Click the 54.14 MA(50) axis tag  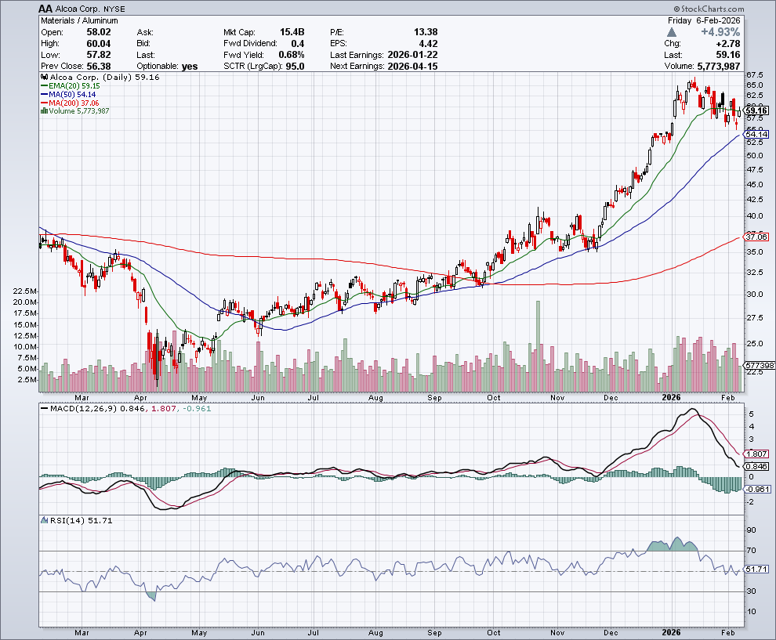coord(756,134)
